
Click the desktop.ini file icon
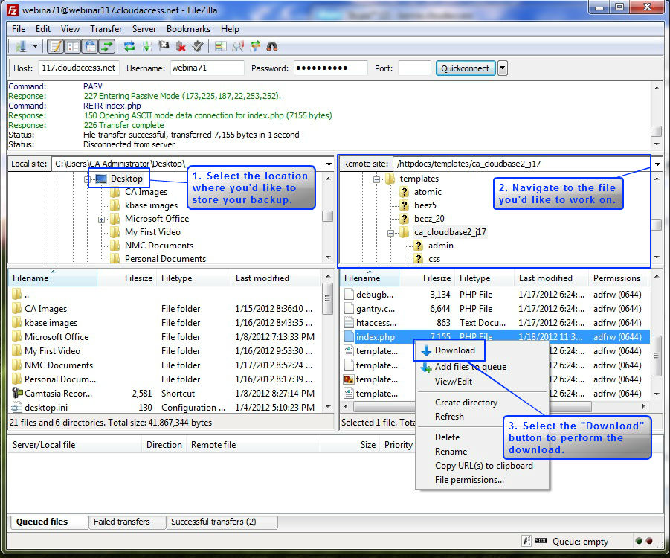click(16, 408)
